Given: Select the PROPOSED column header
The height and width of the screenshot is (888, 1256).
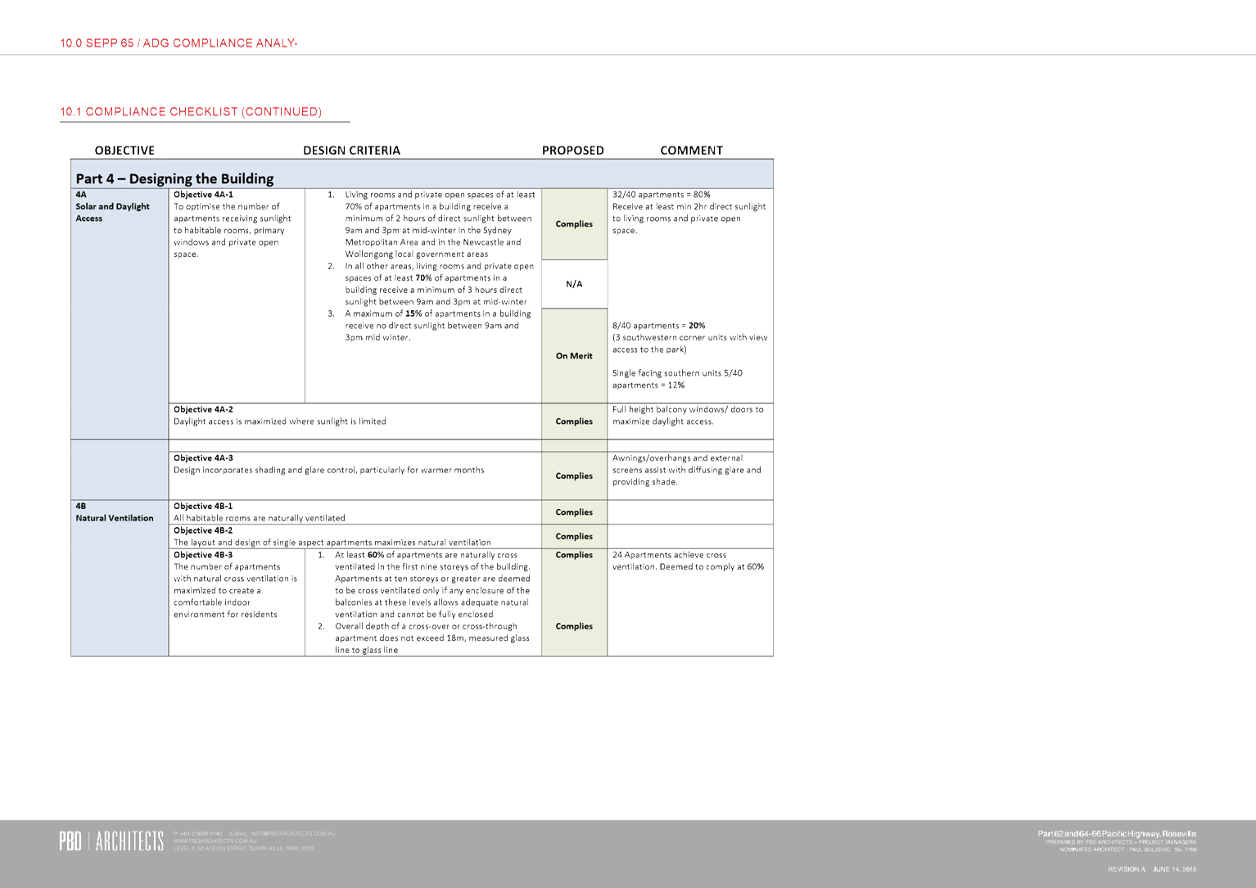Looking at the screenshot, I should (573, 151).
